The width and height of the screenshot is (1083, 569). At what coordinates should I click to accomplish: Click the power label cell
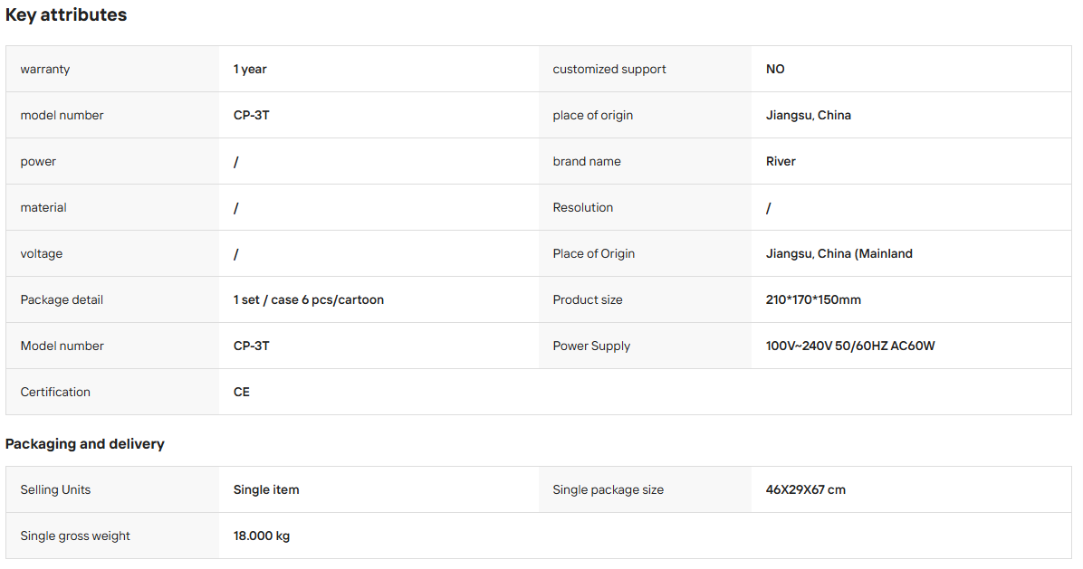(112, 161)
